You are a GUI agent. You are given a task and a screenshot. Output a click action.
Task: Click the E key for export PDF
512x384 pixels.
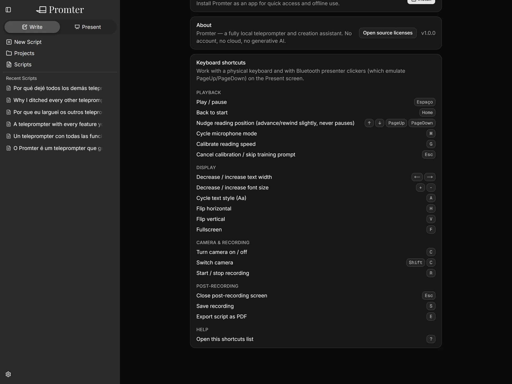(x=431, y=317)
